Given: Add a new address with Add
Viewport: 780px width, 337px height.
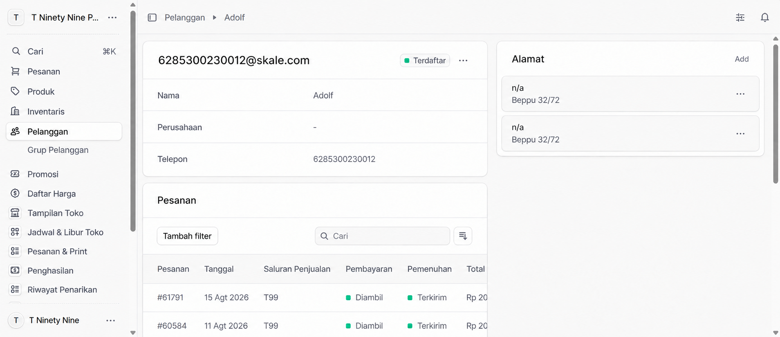Looking at the screenshot, I should (742, 59).
